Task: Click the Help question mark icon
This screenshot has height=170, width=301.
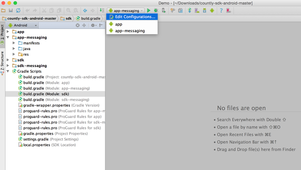Action: tap(221, 11)
